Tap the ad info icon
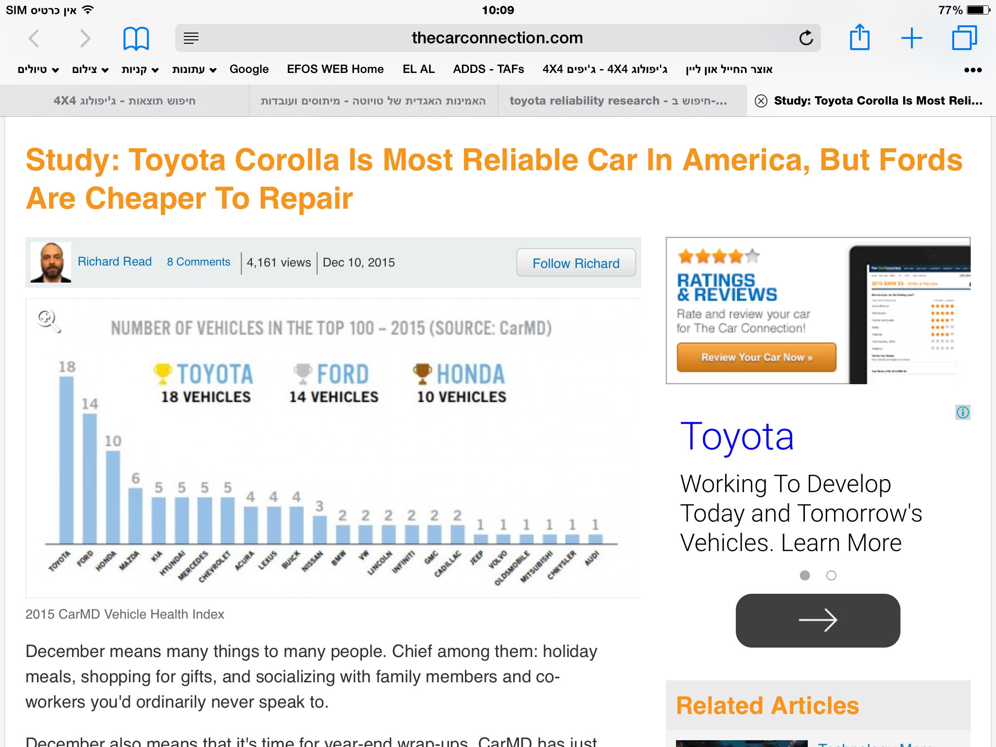The width and height of the screenshot is (996, 747). click(x=962, y=412)
